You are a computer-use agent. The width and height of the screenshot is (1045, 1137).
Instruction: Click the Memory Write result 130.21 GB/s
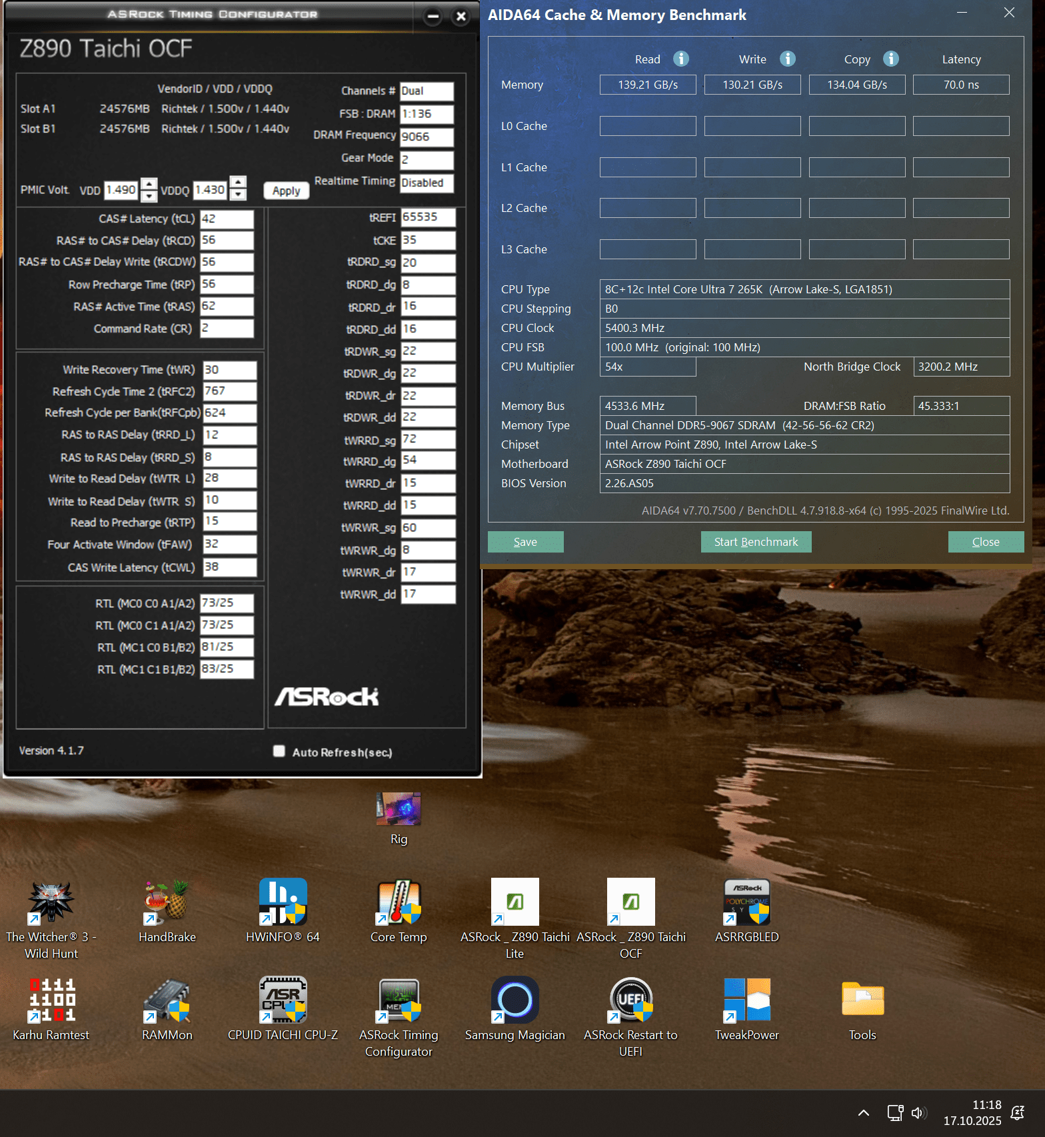(x=752, y=85)
